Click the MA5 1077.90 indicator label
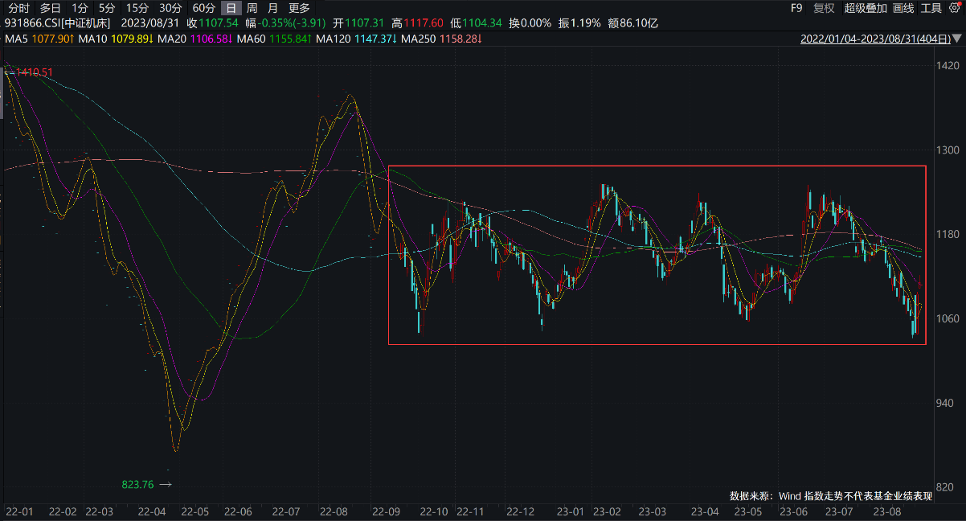The height and width of the screenshot is (521, 966). 40,39
